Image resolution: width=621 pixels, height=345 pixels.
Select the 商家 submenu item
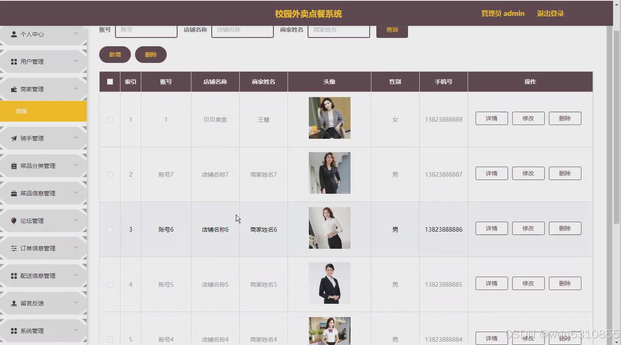[x=43, y=111]
